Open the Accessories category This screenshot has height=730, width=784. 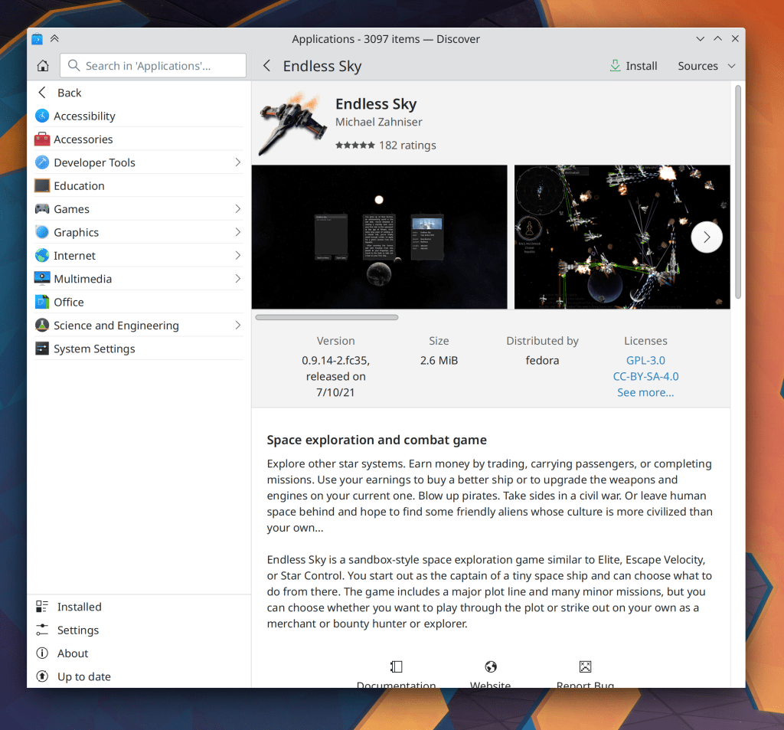point(83,139)
